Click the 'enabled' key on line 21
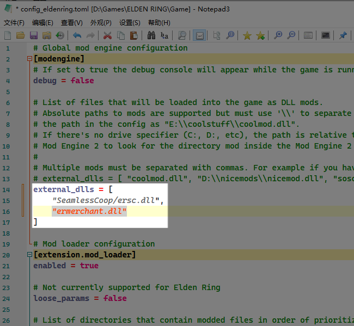The height and width of the screenshot is (326, 354). (50, 266)
